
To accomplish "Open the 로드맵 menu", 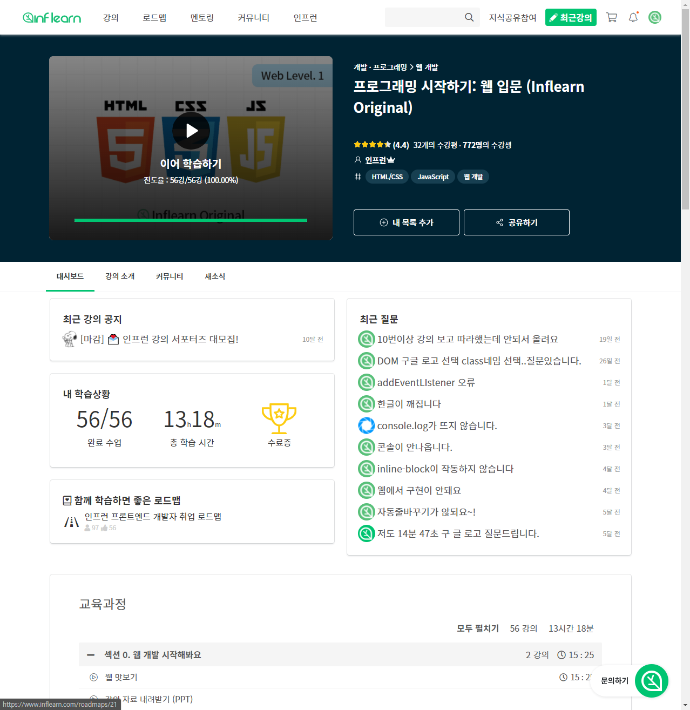I will point(154,17).
